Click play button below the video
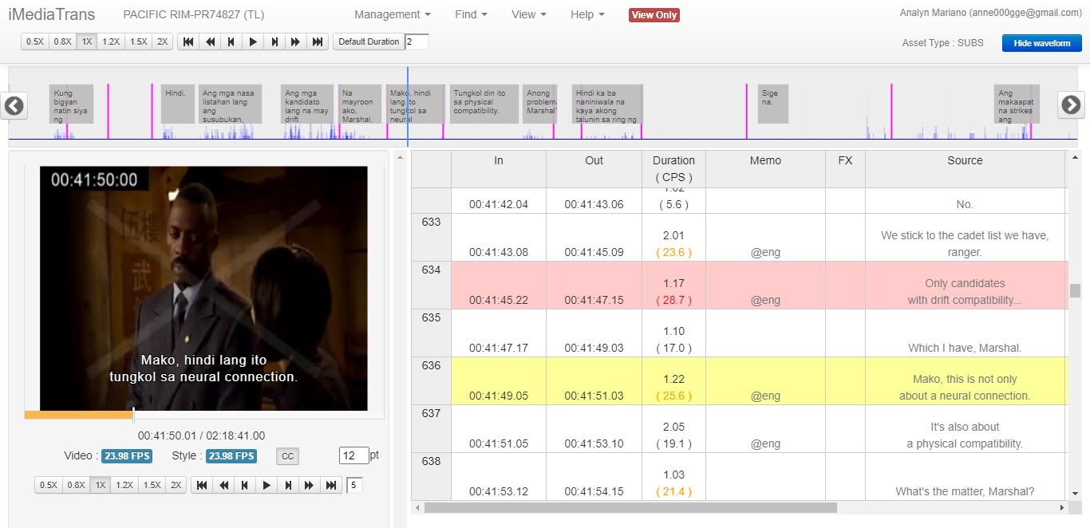The width and height of the screenshot is (1090, 528). pyautogui.click(x=267, y=485)
